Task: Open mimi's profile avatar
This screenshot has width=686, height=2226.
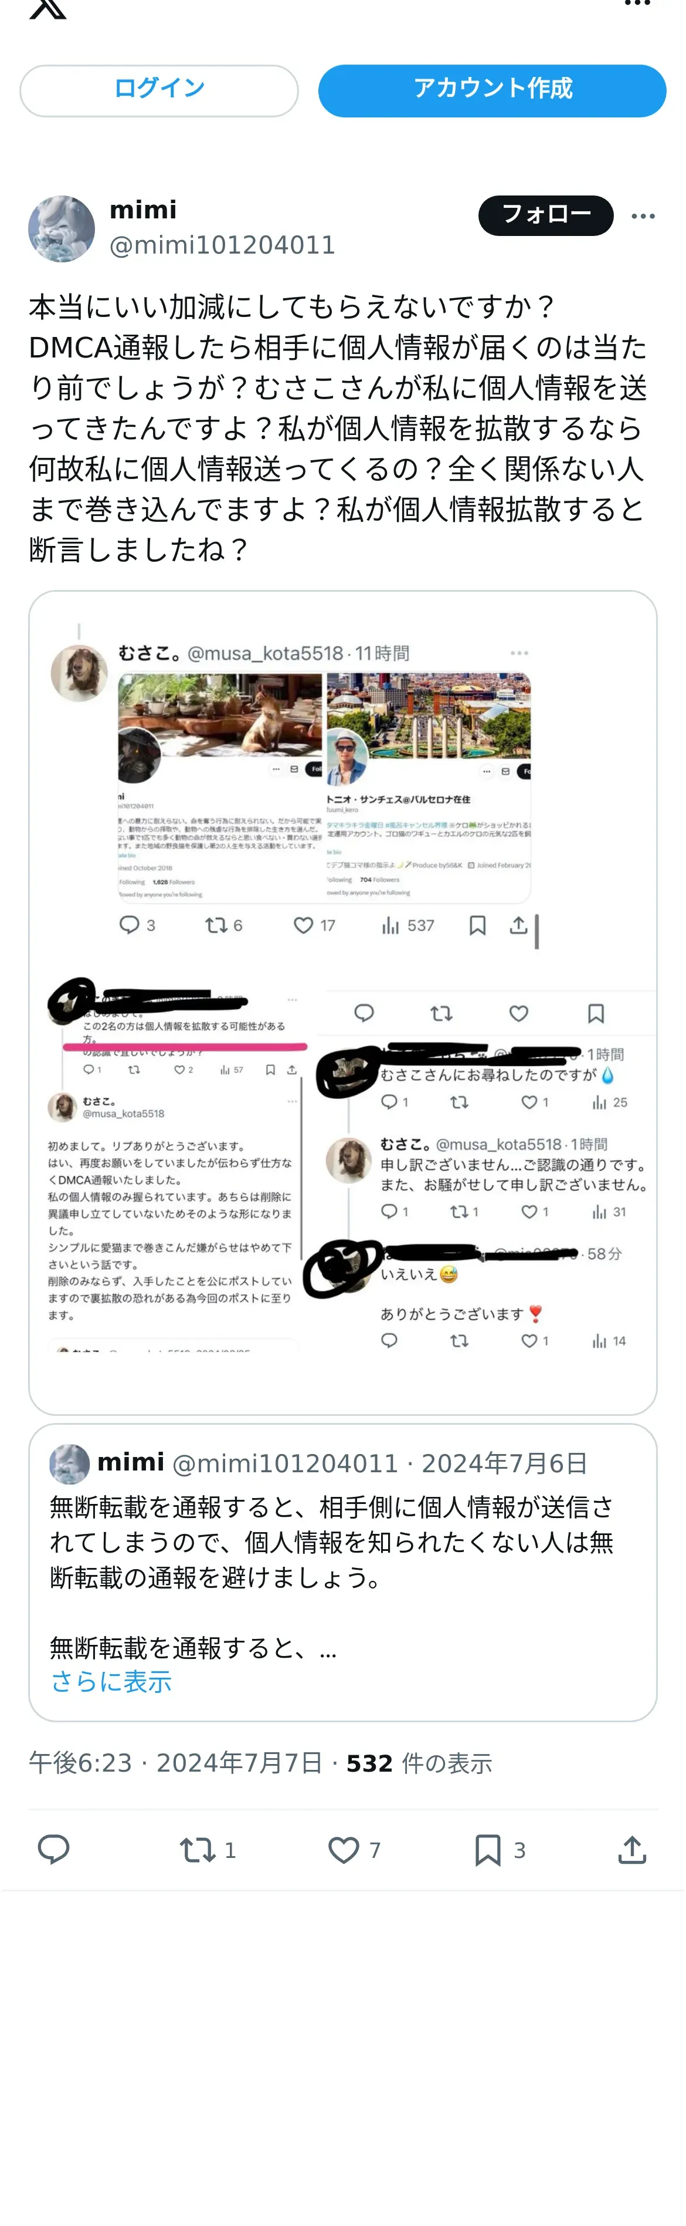Action: pyautogui.click(x=61, y=229)
